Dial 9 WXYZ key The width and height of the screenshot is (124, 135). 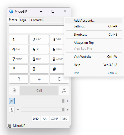57,59
